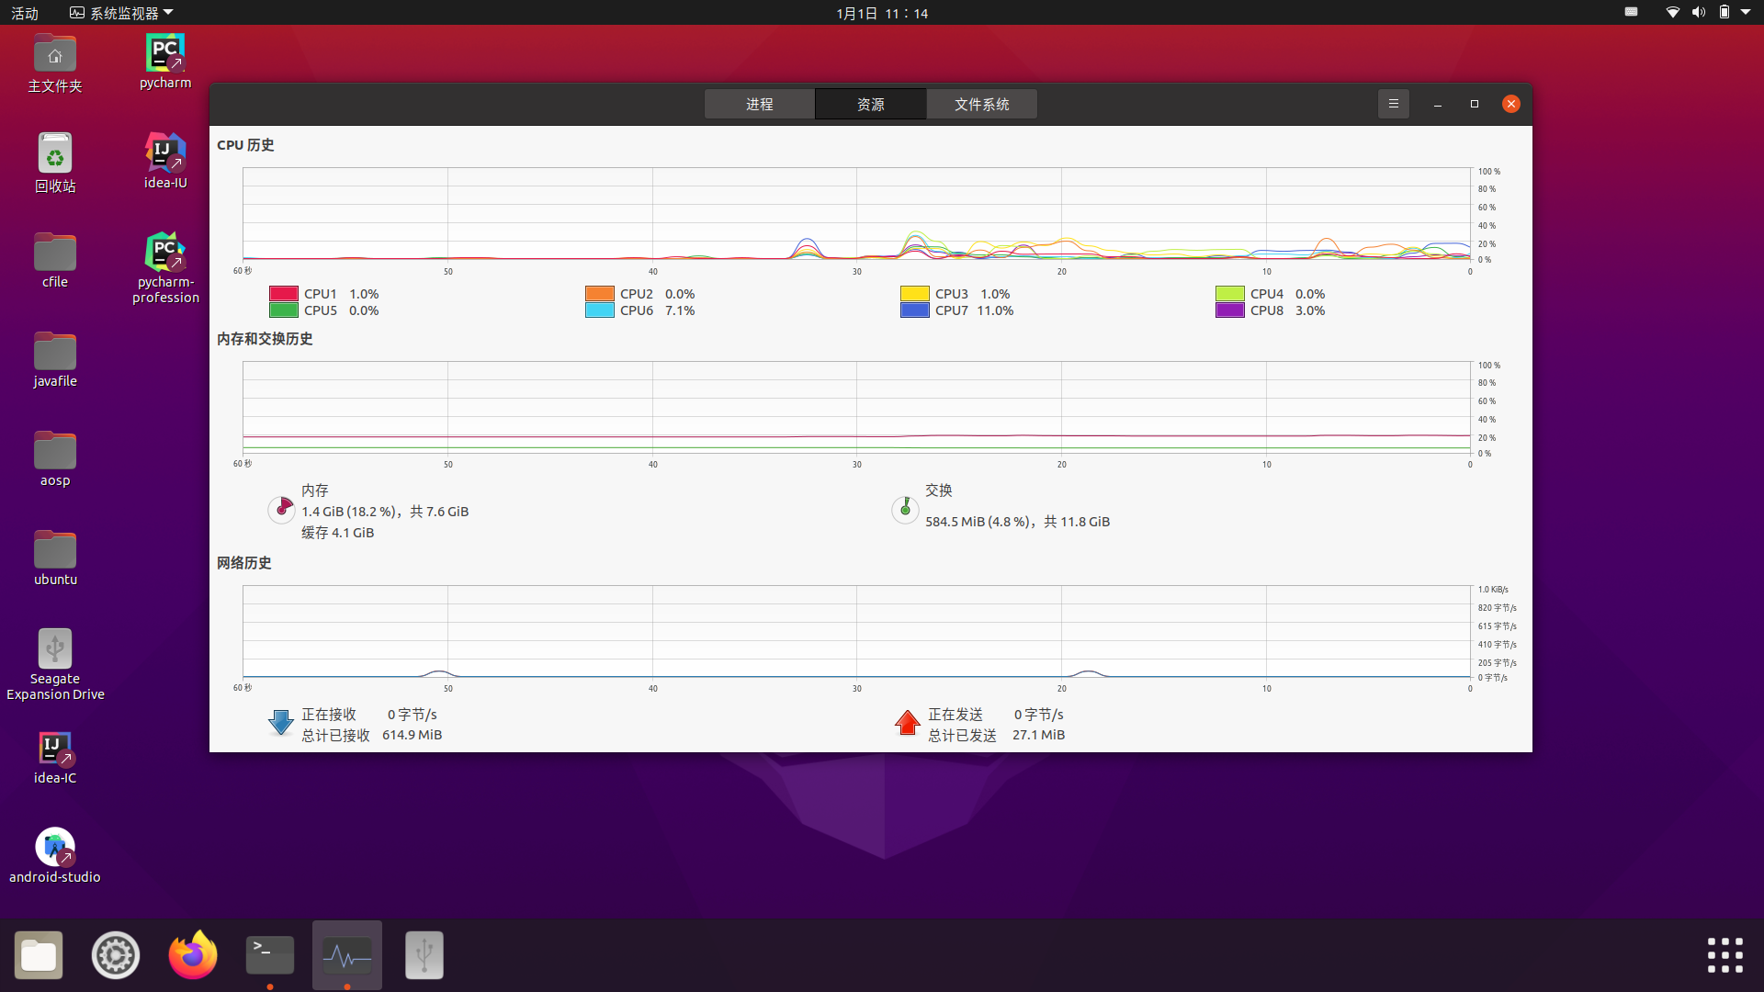Viewport: 1764px width, 992px height.
Task: Open the 活动 menu in the top bar
Action: point(24,12)
